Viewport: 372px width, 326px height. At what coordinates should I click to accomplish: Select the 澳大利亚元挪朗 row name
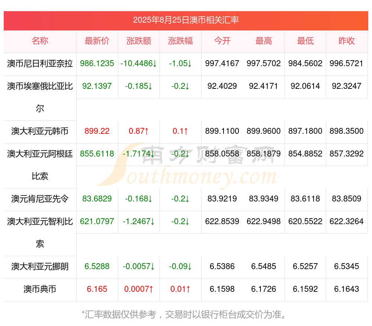[40, 267]
